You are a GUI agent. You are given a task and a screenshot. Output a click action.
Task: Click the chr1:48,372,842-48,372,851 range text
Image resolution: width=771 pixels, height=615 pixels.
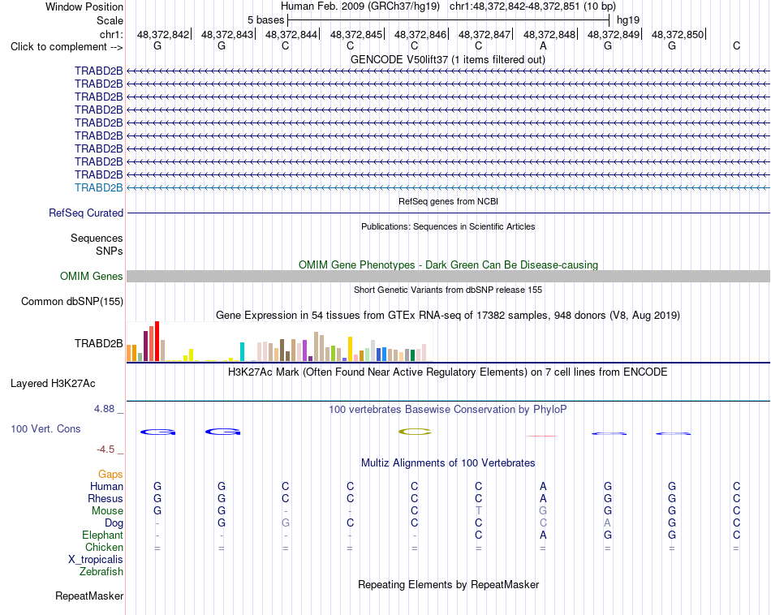pos(532,6)
